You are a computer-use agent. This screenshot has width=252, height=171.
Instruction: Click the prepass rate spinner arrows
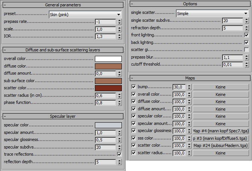[x=119, y=22]
